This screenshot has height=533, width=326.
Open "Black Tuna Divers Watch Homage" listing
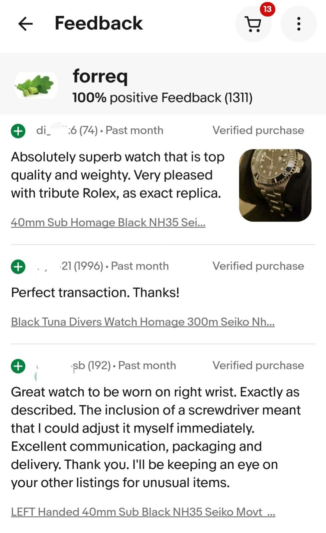pyautogui.click(x=143, y=322)
